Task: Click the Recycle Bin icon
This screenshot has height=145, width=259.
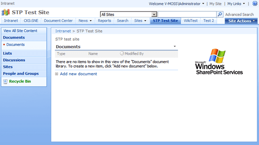Action: tap(5, 81)
